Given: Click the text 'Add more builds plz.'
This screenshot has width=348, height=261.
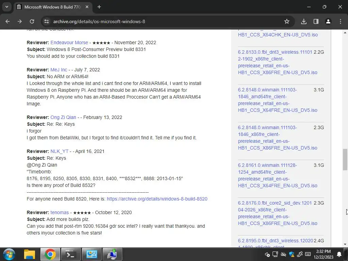Looking at the screenshot, I should tap(68, 219).
